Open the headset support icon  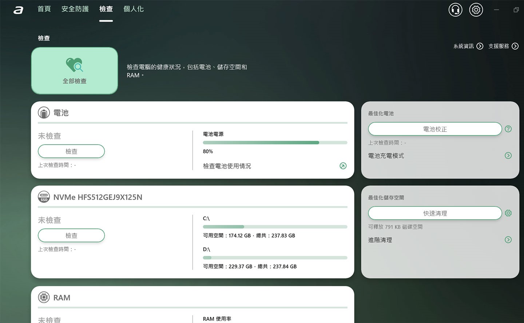click(455, 10)
